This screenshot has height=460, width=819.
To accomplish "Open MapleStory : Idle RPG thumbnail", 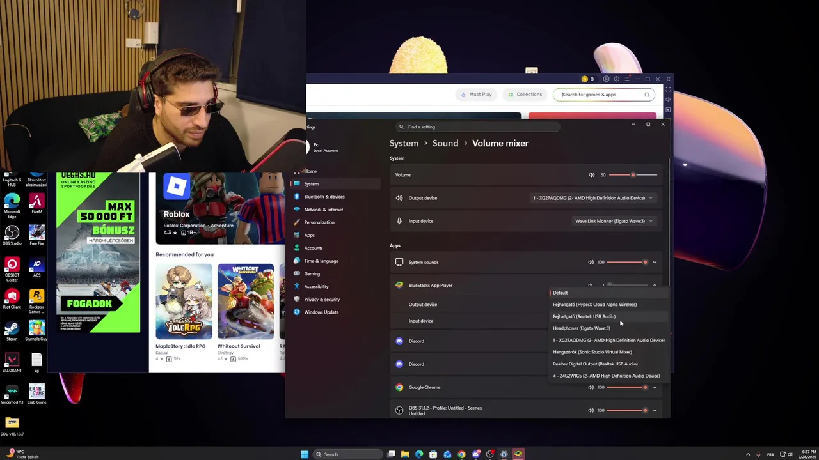I will [x=184, y=302].
